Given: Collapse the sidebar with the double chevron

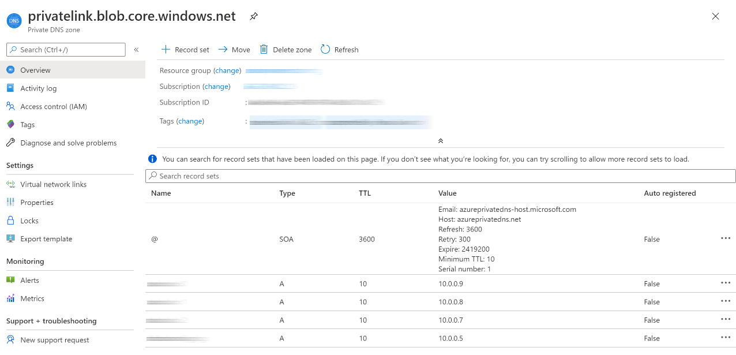Looking at the screenshot, I should point(136,50).
